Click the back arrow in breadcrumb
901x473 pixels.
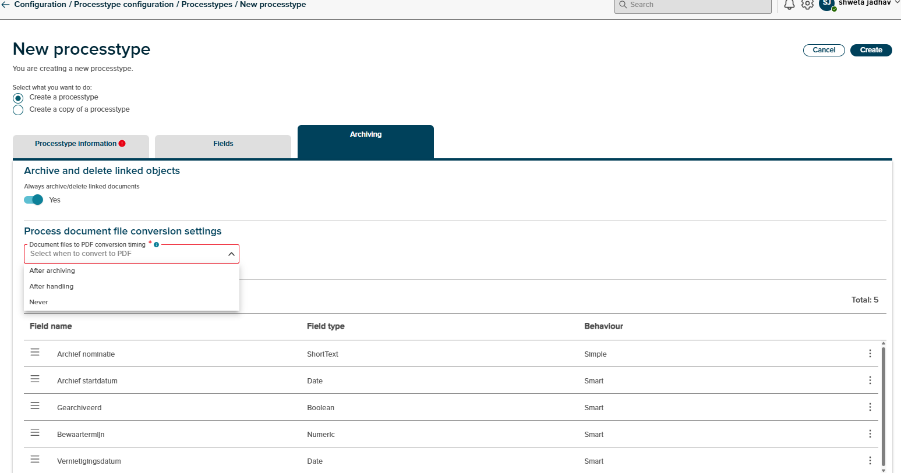click(x=6, y=5)
